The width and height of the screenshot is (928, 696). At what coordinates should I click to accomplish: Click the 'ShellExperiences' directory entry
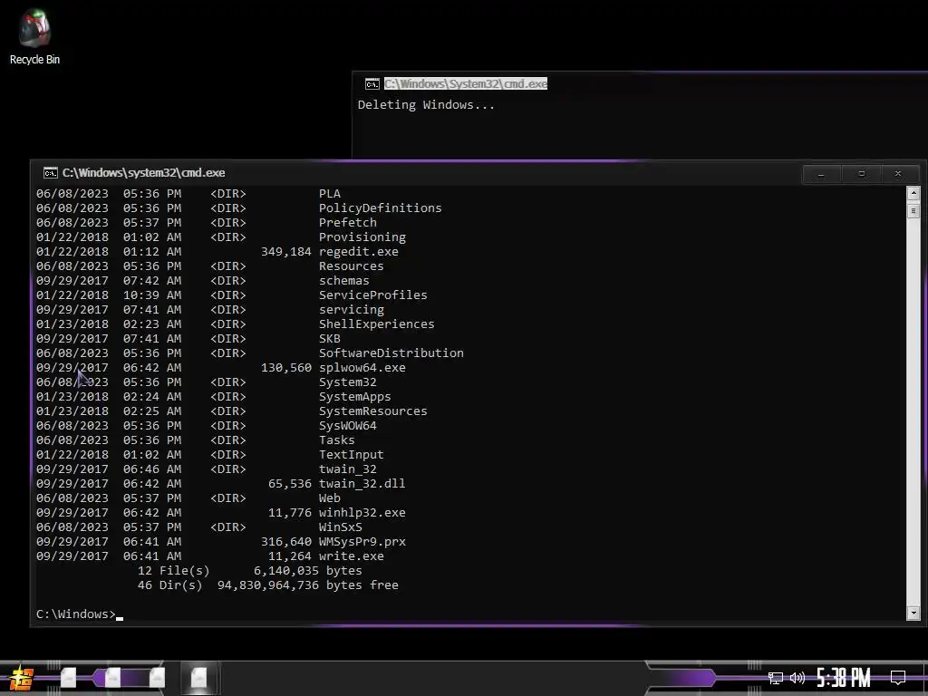pyautogui.click(x=376, y=324)
